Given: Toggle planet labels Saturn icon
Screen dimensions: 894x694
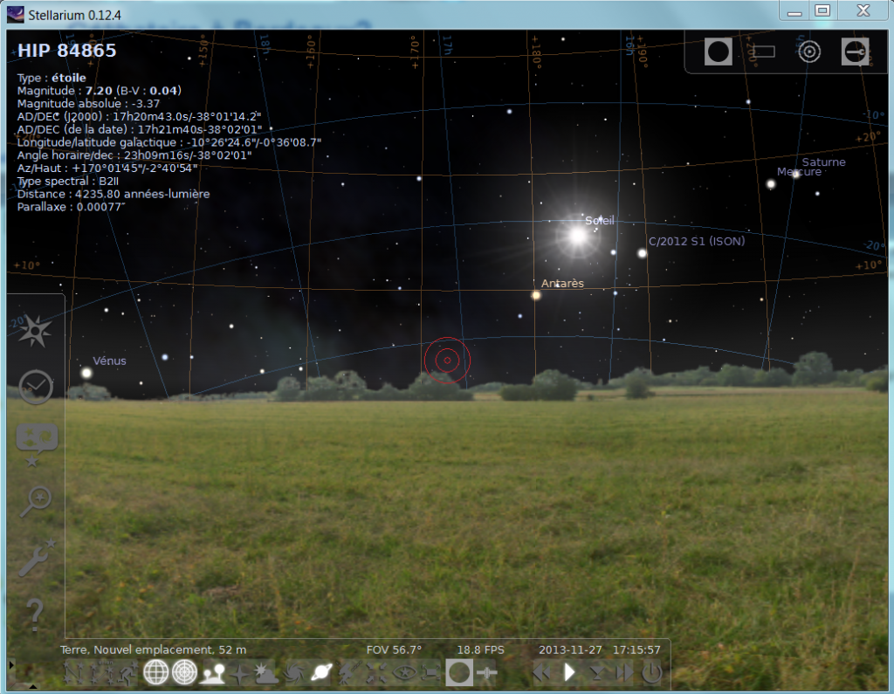Looking at the screenshot, I should pos(321,673).
